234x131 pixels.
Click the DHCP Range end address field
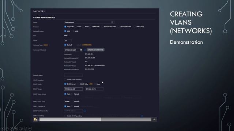pos(94,89)
